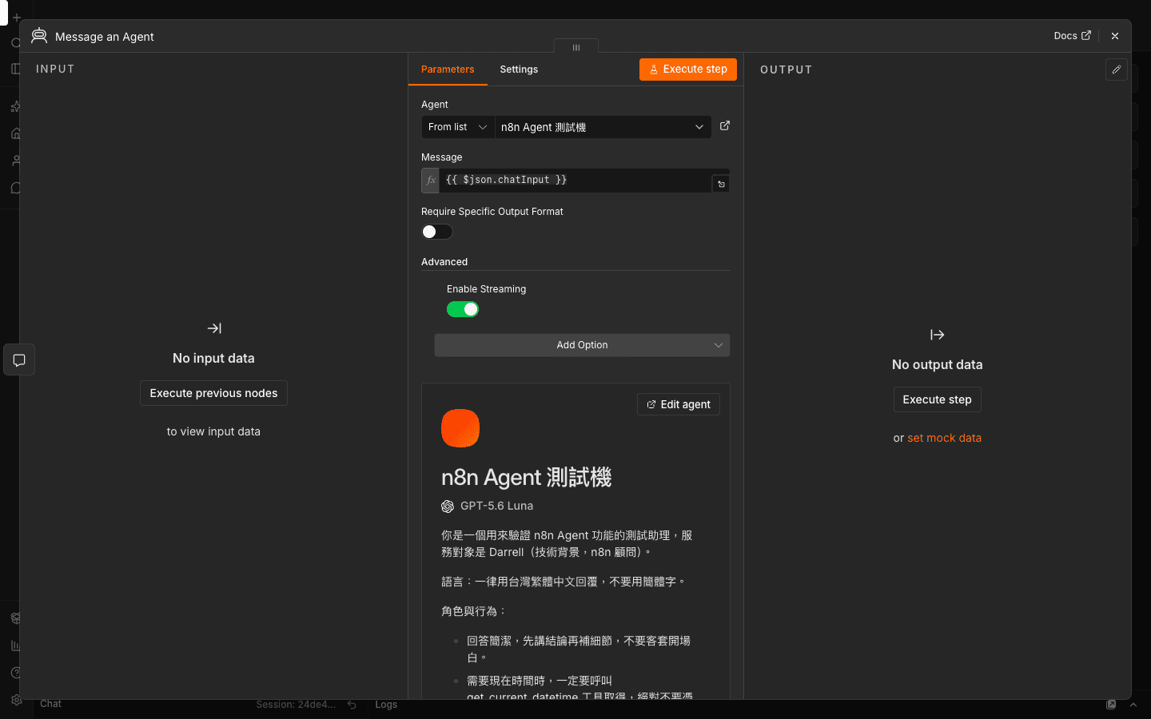The width and height of the screenshot is (1151, 719).
Task: Click the fx expression icon
Action: coord(431,181)
